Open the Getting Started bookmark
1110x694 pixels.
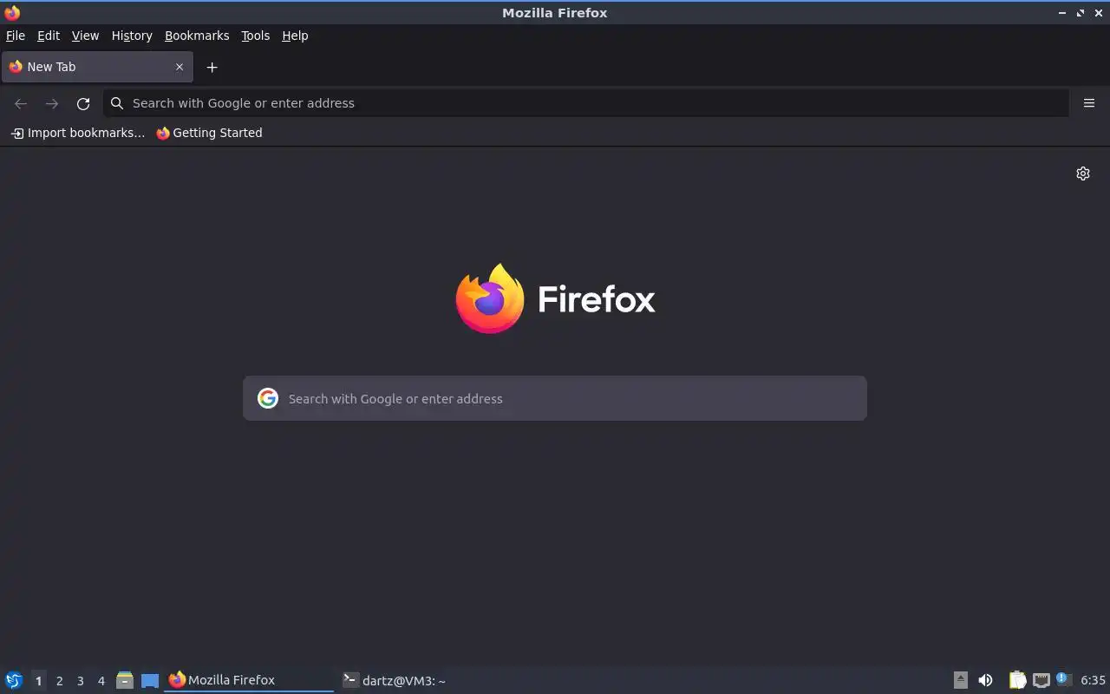pyautogui.click(x=209, y=133)
